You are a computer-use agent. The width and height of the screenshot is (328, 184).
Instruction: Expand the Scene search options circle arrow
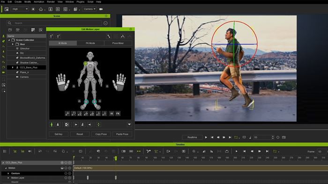tap(105, 23)
